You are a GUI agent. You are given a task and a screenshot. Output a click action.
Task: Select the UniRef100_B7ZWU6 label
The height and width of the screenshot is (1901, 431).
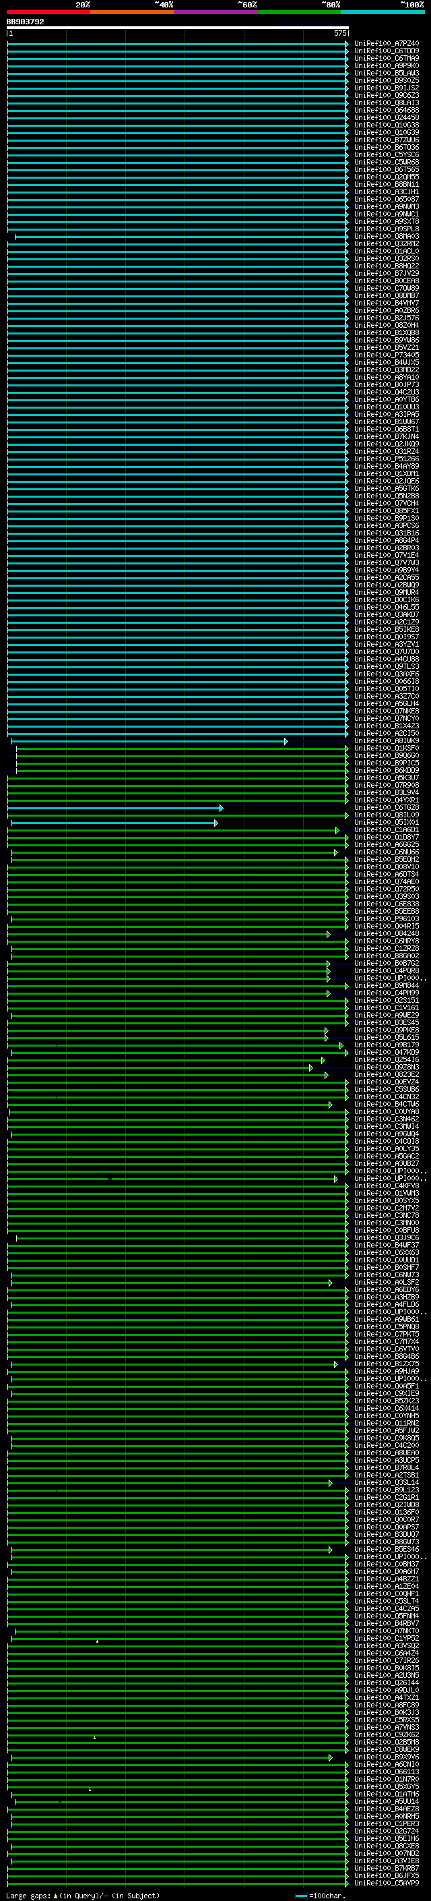[x=386, y=140]
